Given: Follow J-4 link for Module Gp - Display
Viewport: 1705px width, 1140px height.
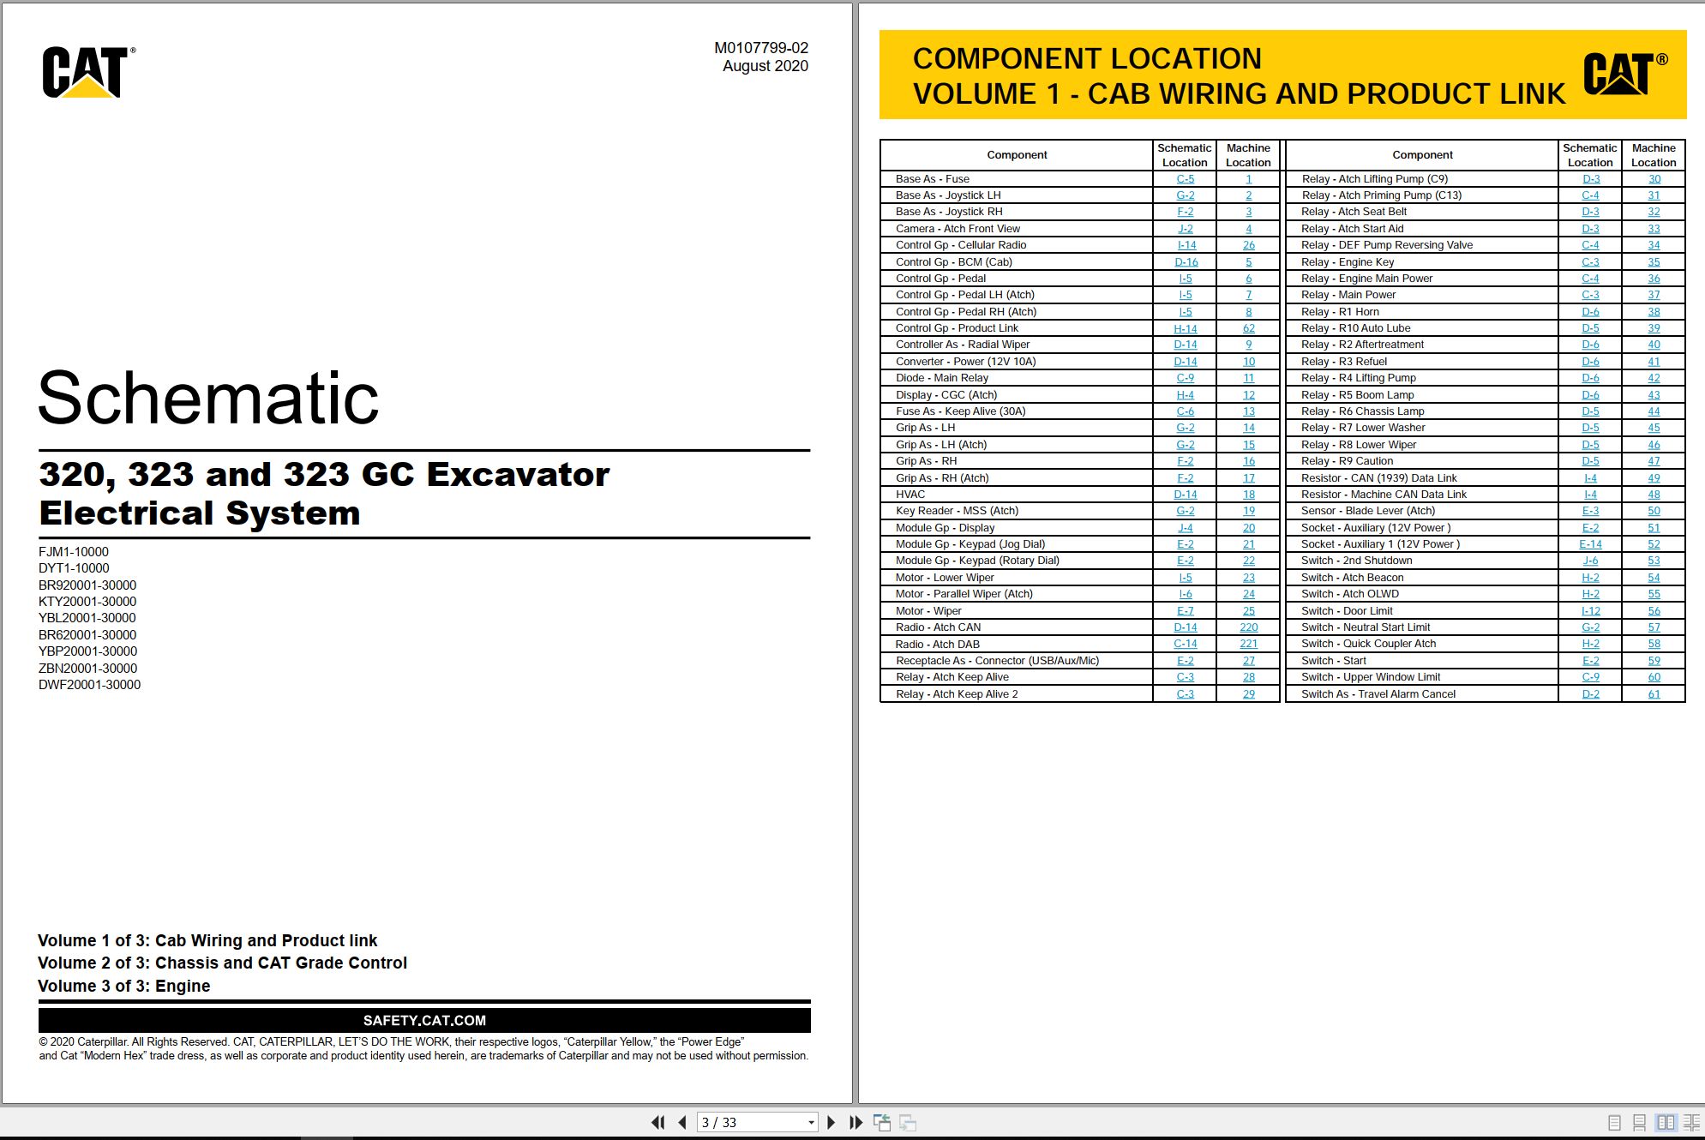Looking at the screenshot, I should 1185,528.
